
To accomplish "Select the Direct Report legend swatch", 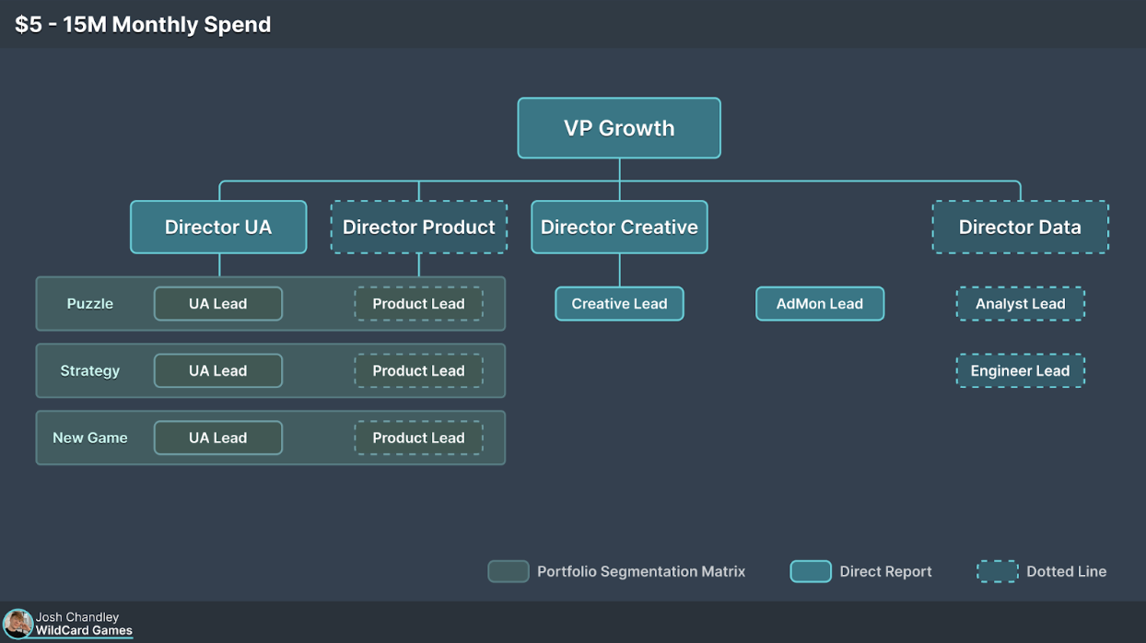I will 811,571.
